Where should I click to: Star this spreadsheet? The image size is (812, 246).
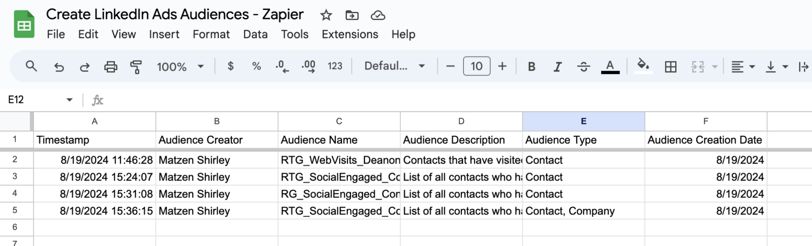[326, 15]
